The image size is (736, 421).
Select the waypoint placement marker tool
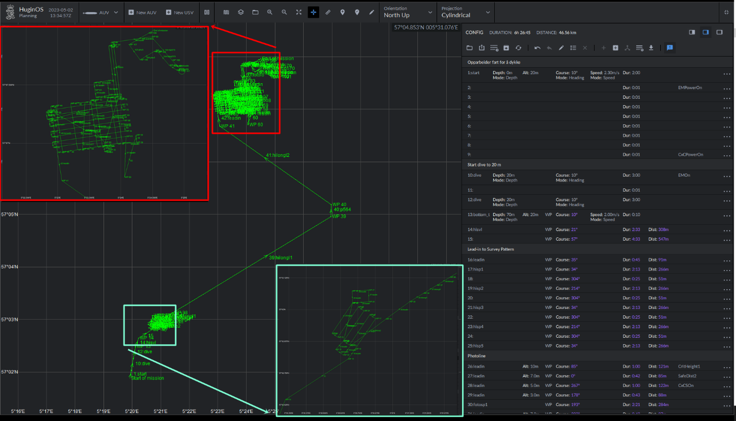343,12
